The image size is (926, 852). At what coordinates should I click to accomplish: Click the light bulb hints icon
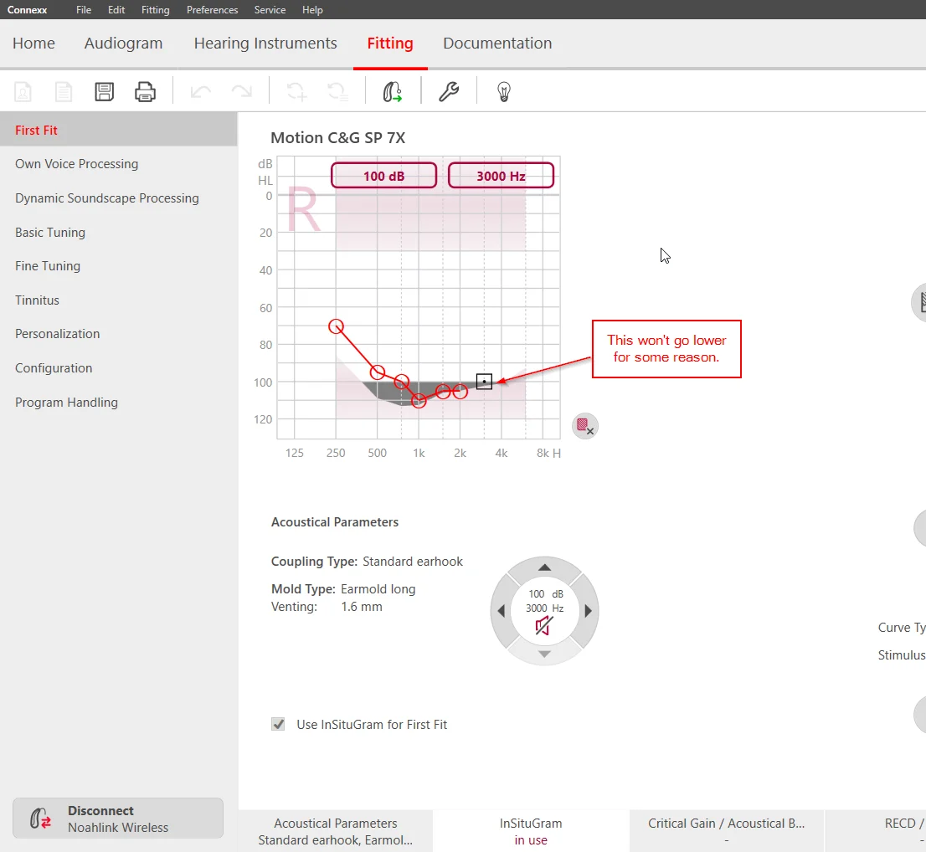tap(504, 92)
